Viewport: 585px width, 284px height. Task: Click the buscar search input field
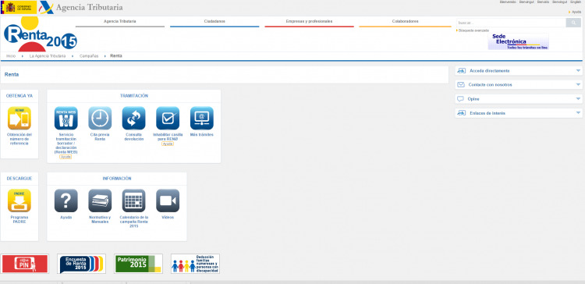(x=511, y=23)
